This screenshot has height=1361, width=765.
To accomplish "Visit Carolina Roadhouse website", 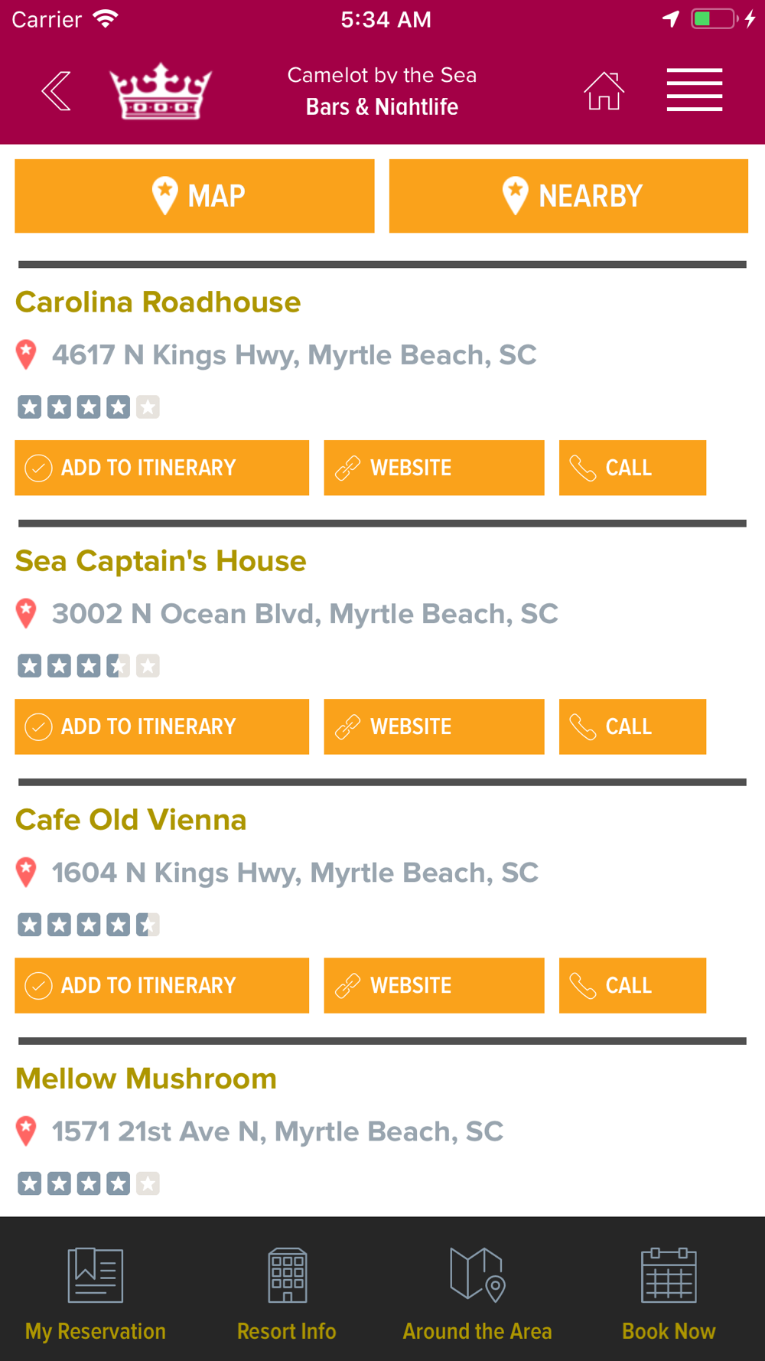I will (x=434, y=468).
